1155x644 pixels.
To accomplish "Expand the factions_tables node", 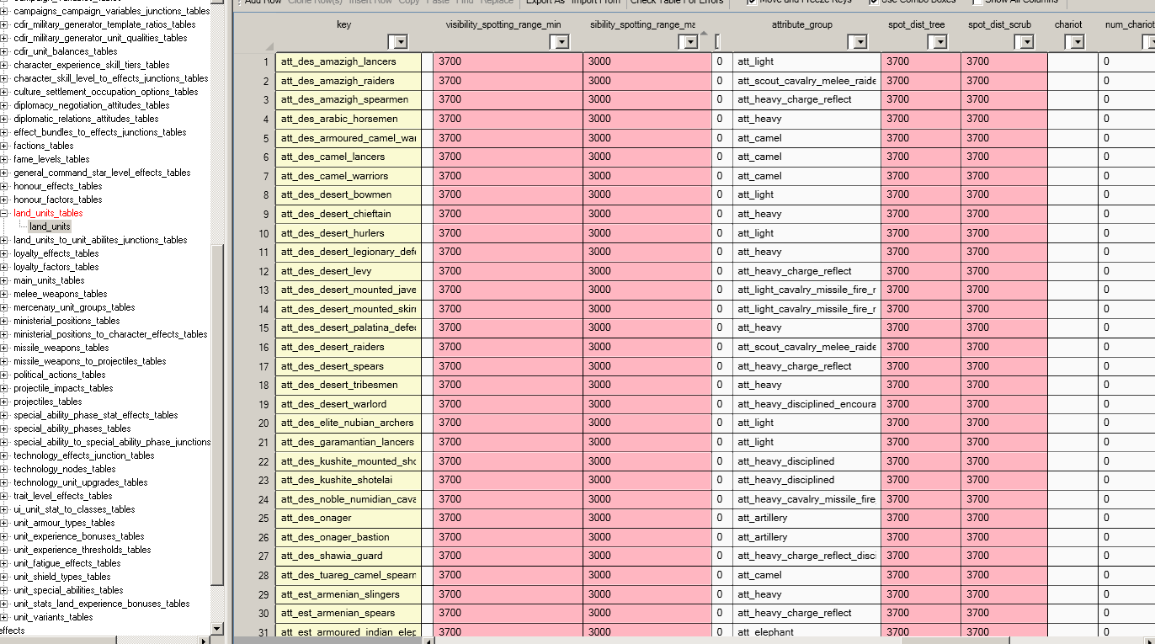I will 6,146.
